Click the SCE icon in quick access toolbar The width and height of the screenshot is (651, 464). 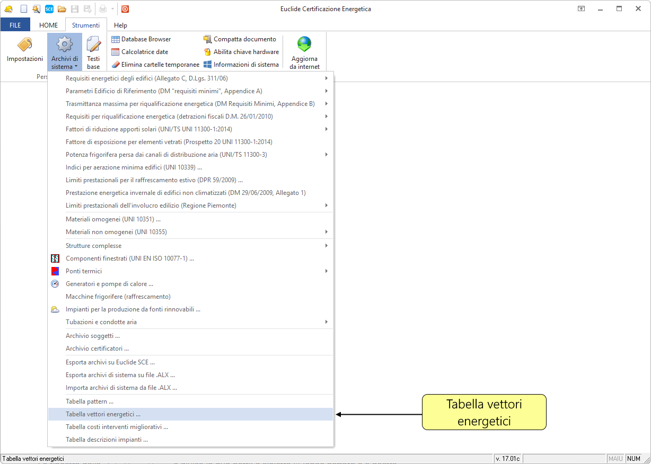pos(49,8)
